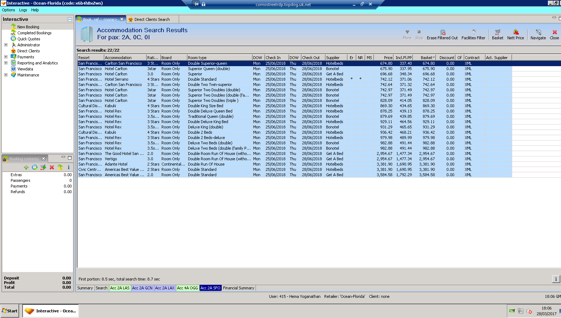
Task: Open the Acc 2A LAX tab
Action: click(x=165, y=288)
